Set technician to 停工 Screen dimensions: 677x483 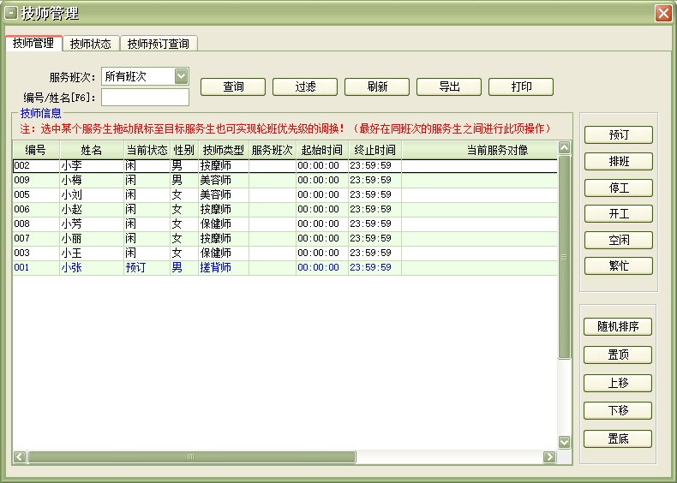[619, 188]
